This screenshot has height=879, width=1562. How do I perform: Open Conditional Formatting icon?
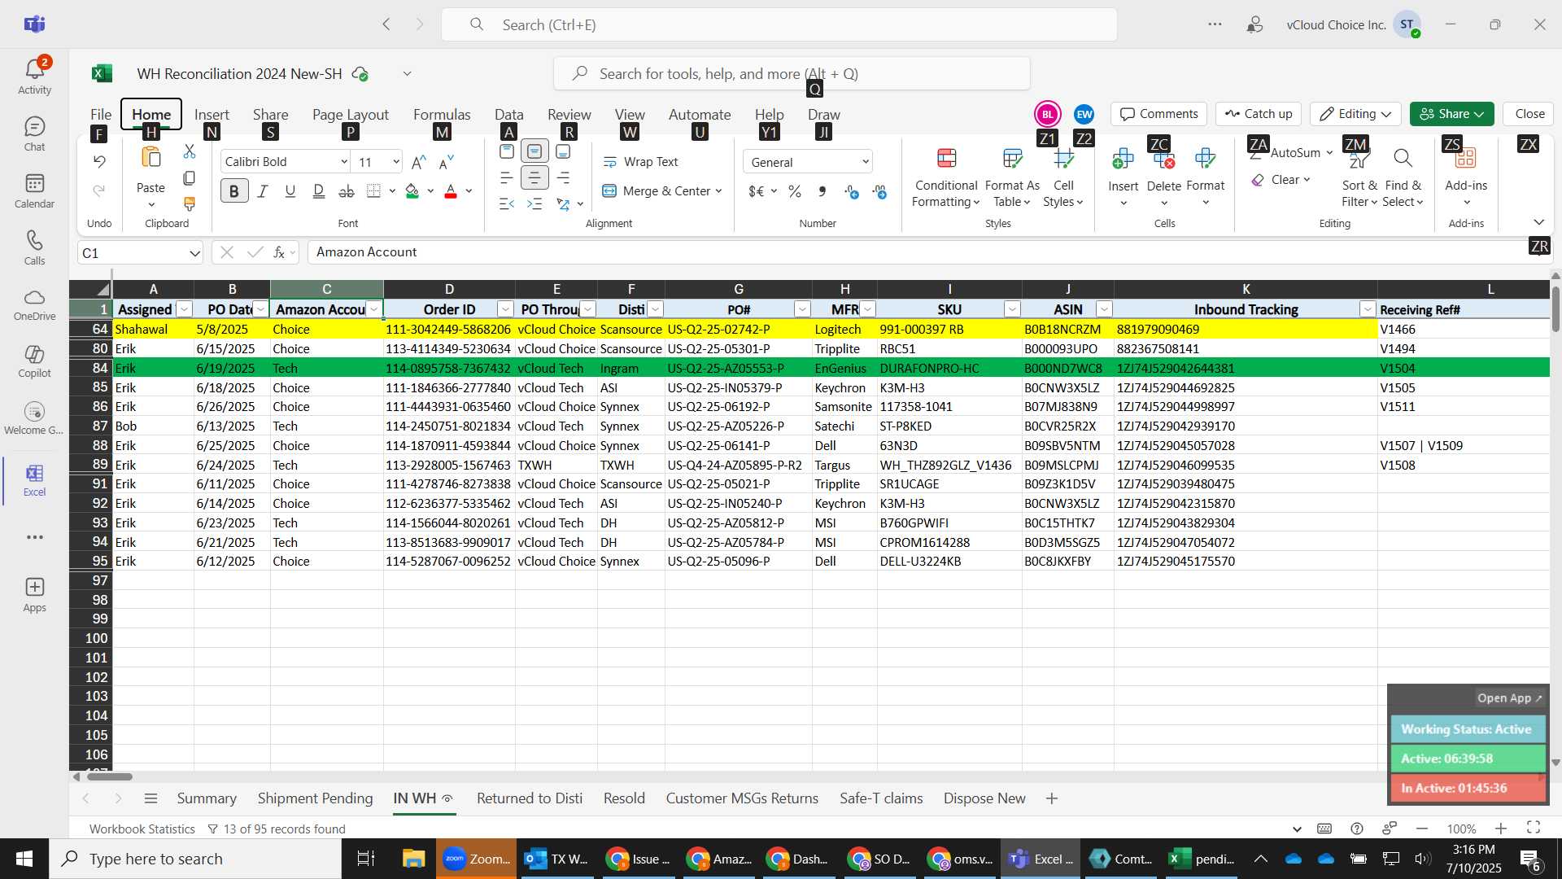pos(946,158)
